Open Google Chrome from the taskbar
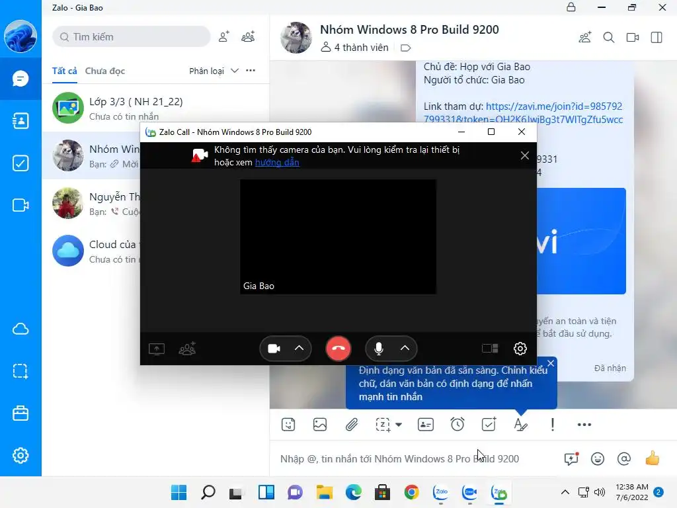Viewport: 677px width, 508px height. pos(411,492)
